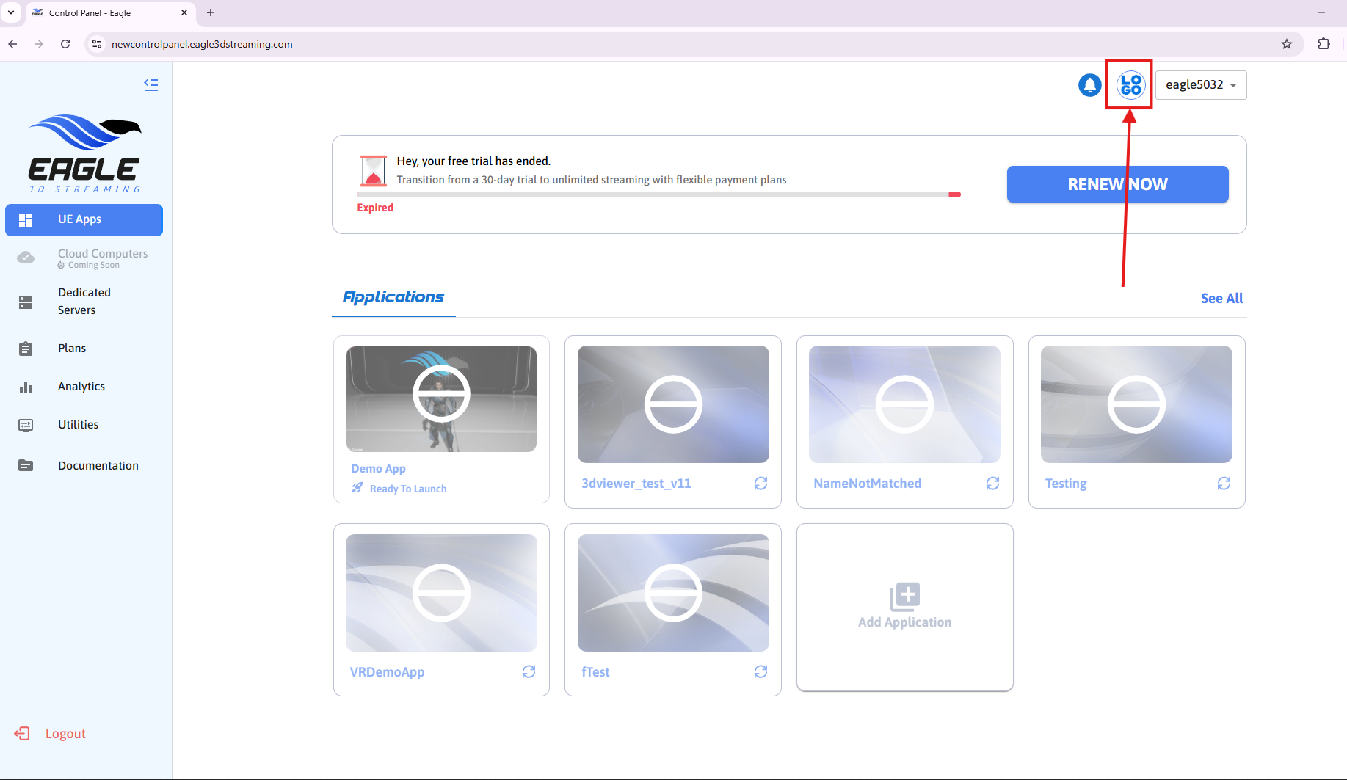Click the Documentation folder icon
Image resolution: width=1347 pixels, height=780 pixels.
click(x=26, y=465)
